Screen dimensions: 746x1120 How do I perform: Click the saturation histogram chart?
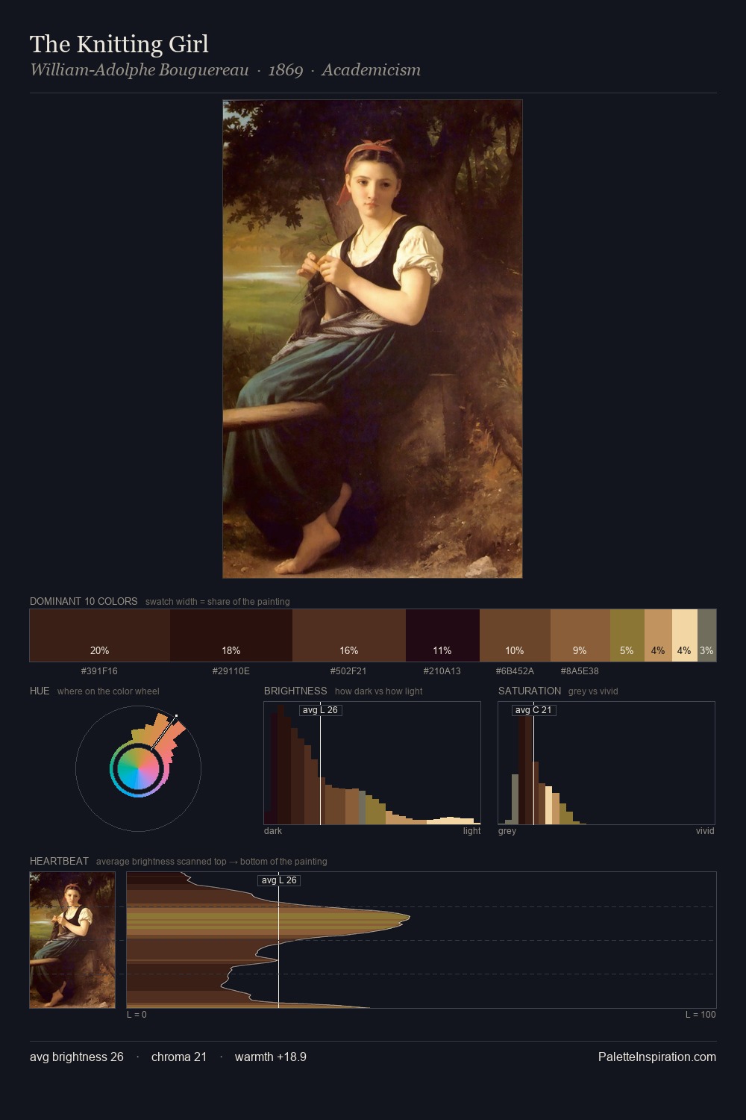(606, 763)
